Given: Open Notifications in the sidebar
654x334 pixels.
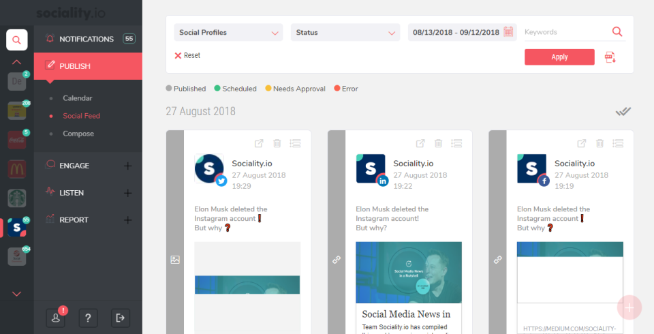Looking at the screenshot, I should tap(88, 39).
